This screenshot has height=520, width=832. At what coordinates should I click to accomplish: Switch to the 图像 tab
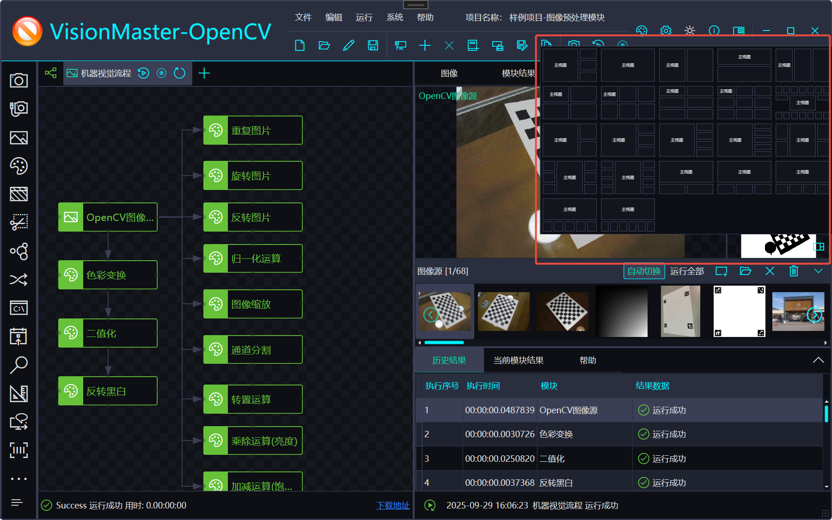coord(449,73)
